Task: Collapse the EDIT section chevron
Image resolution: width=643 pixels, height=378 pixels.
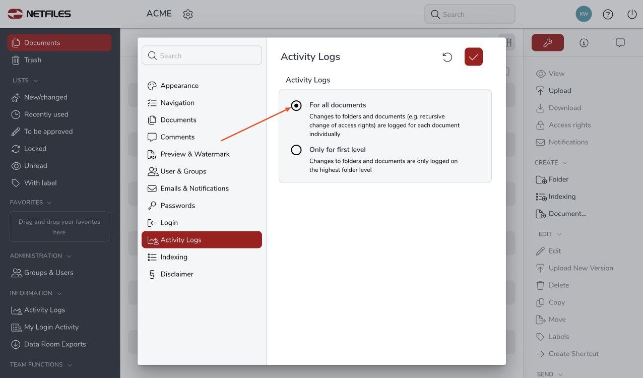Action: pyautogui.click(x=559, y=234)
